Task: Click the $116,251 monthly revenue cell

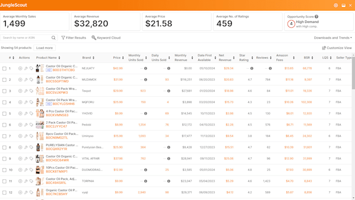Action: point(186,80)
